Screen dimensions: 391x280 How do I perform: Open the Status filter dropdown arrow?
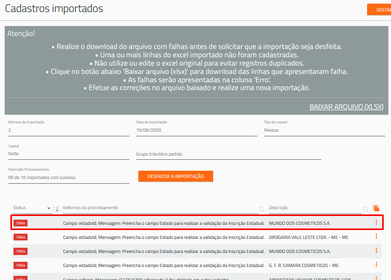point(49,208)
